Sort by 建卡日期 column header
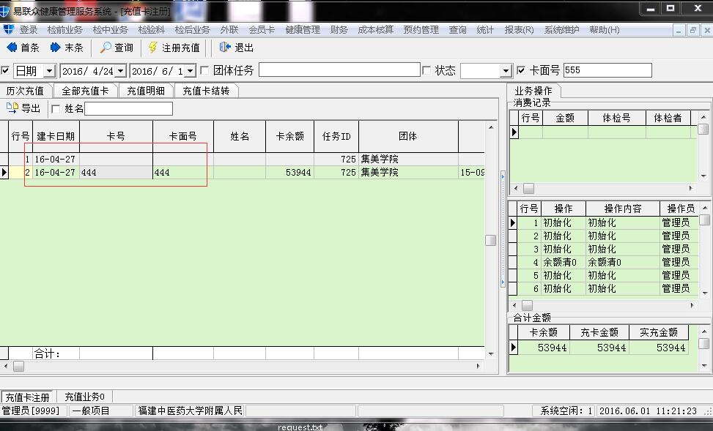 [56, 136]
